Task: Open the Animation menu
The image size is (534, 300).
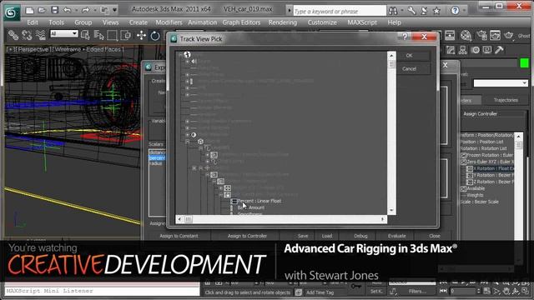Action: coord(202,22)
